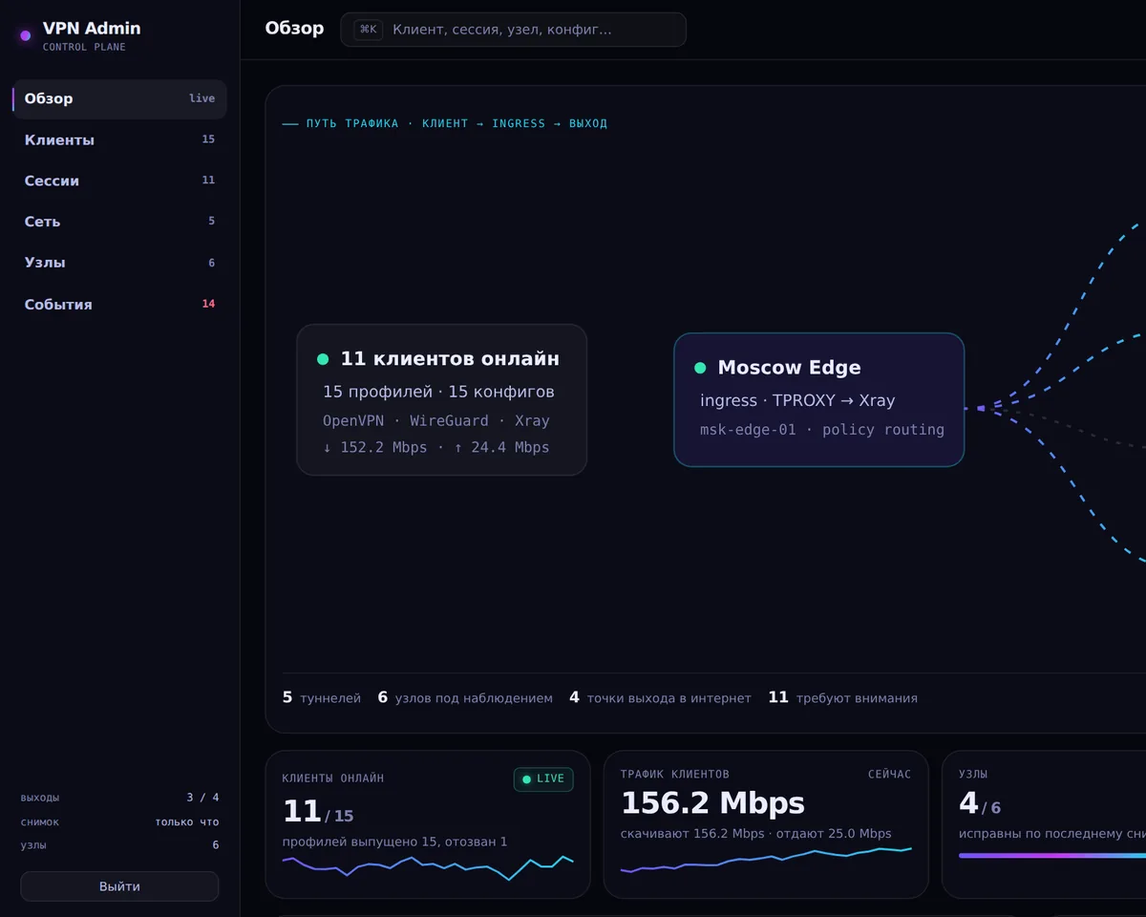The image size is (1146, 917).
Task: Click the ⌘K shortcut badge in search
Action: pos(369,30)
